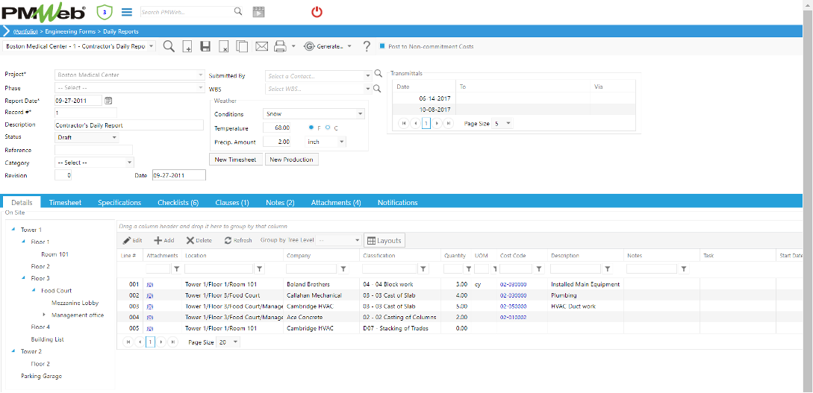Image resolution: width=813 pixels, height=393 pixels.
Task: Click the New Production button
Action: tap(291, 160)
